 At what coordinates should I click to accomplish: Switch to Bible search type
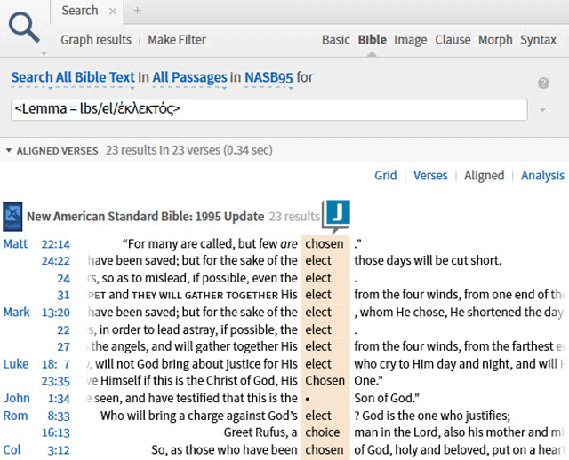tap(372, 39)
